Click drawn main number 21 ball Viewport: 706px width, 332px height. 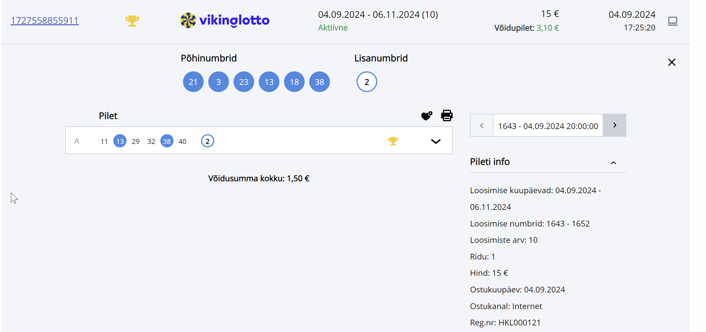(x=193, y=82)
